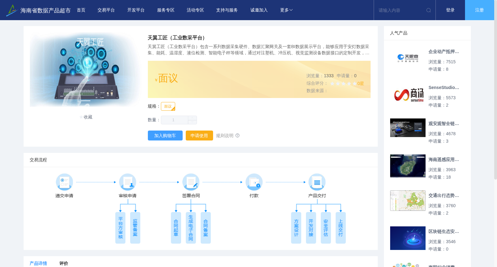This screenshot has height=267, width=497.
Task: Click the 审核申请 step icon
Action: [x=128, y=182]
